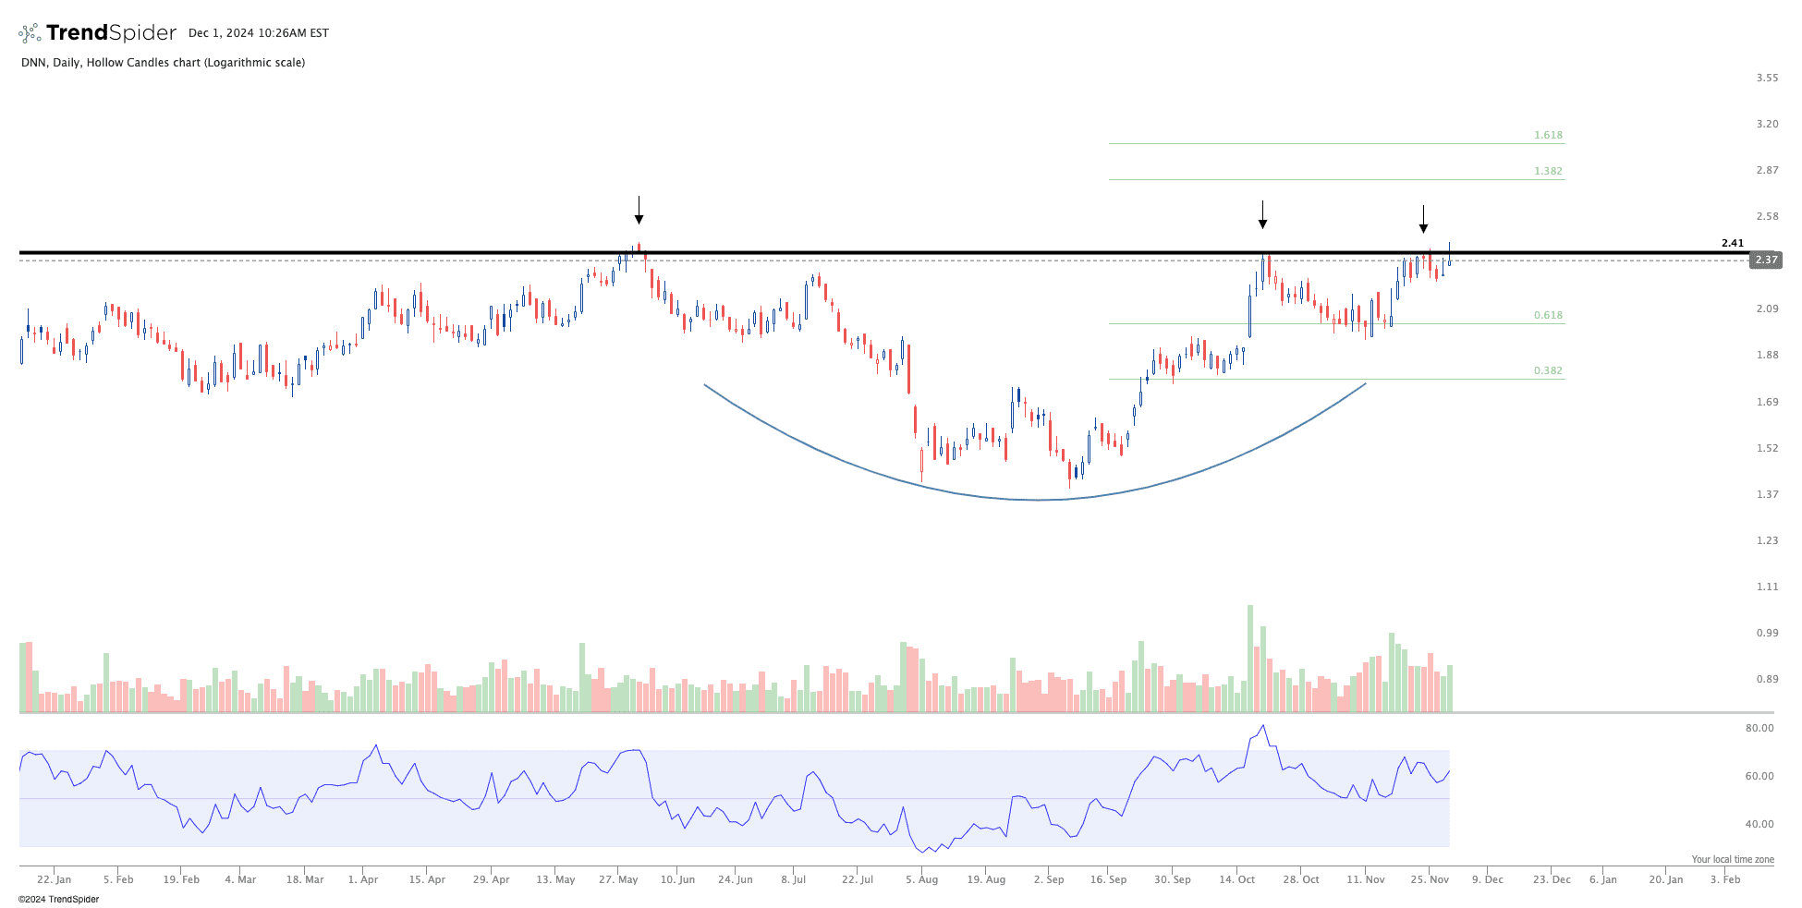Select the 1.382 Fibonacci extension label
The width and height of the screenshot is (1802, 908).
coord(1548,172)
